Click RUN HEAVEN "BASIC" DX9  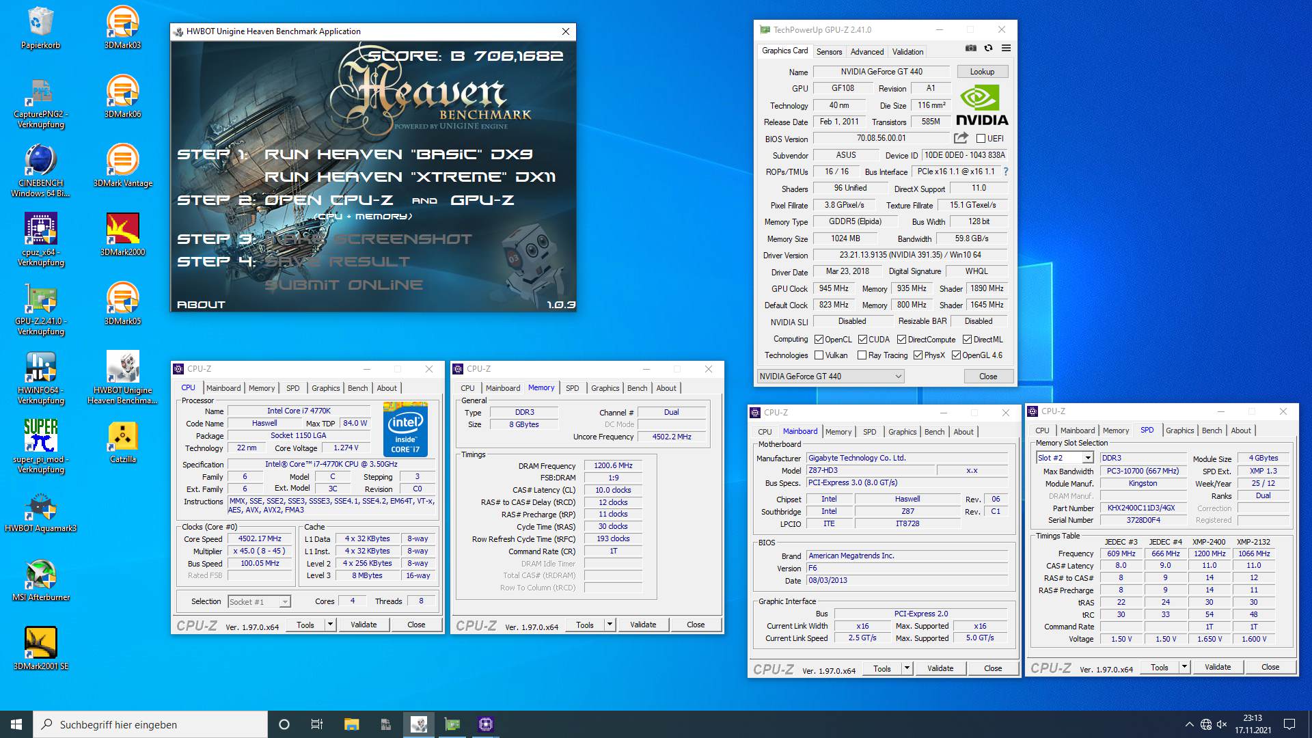[x=398, y=154]
